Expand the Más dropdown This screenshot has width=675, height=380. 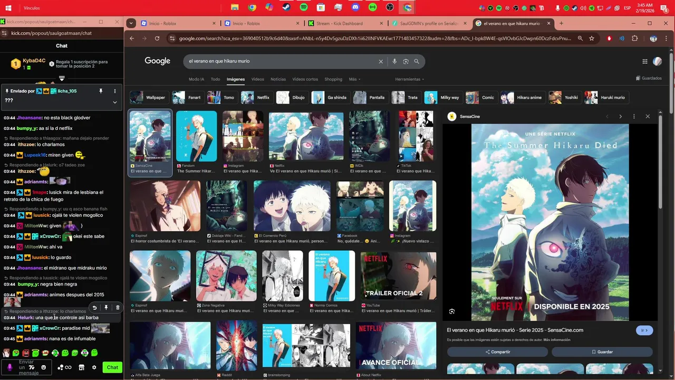click(x=354, y=79)
